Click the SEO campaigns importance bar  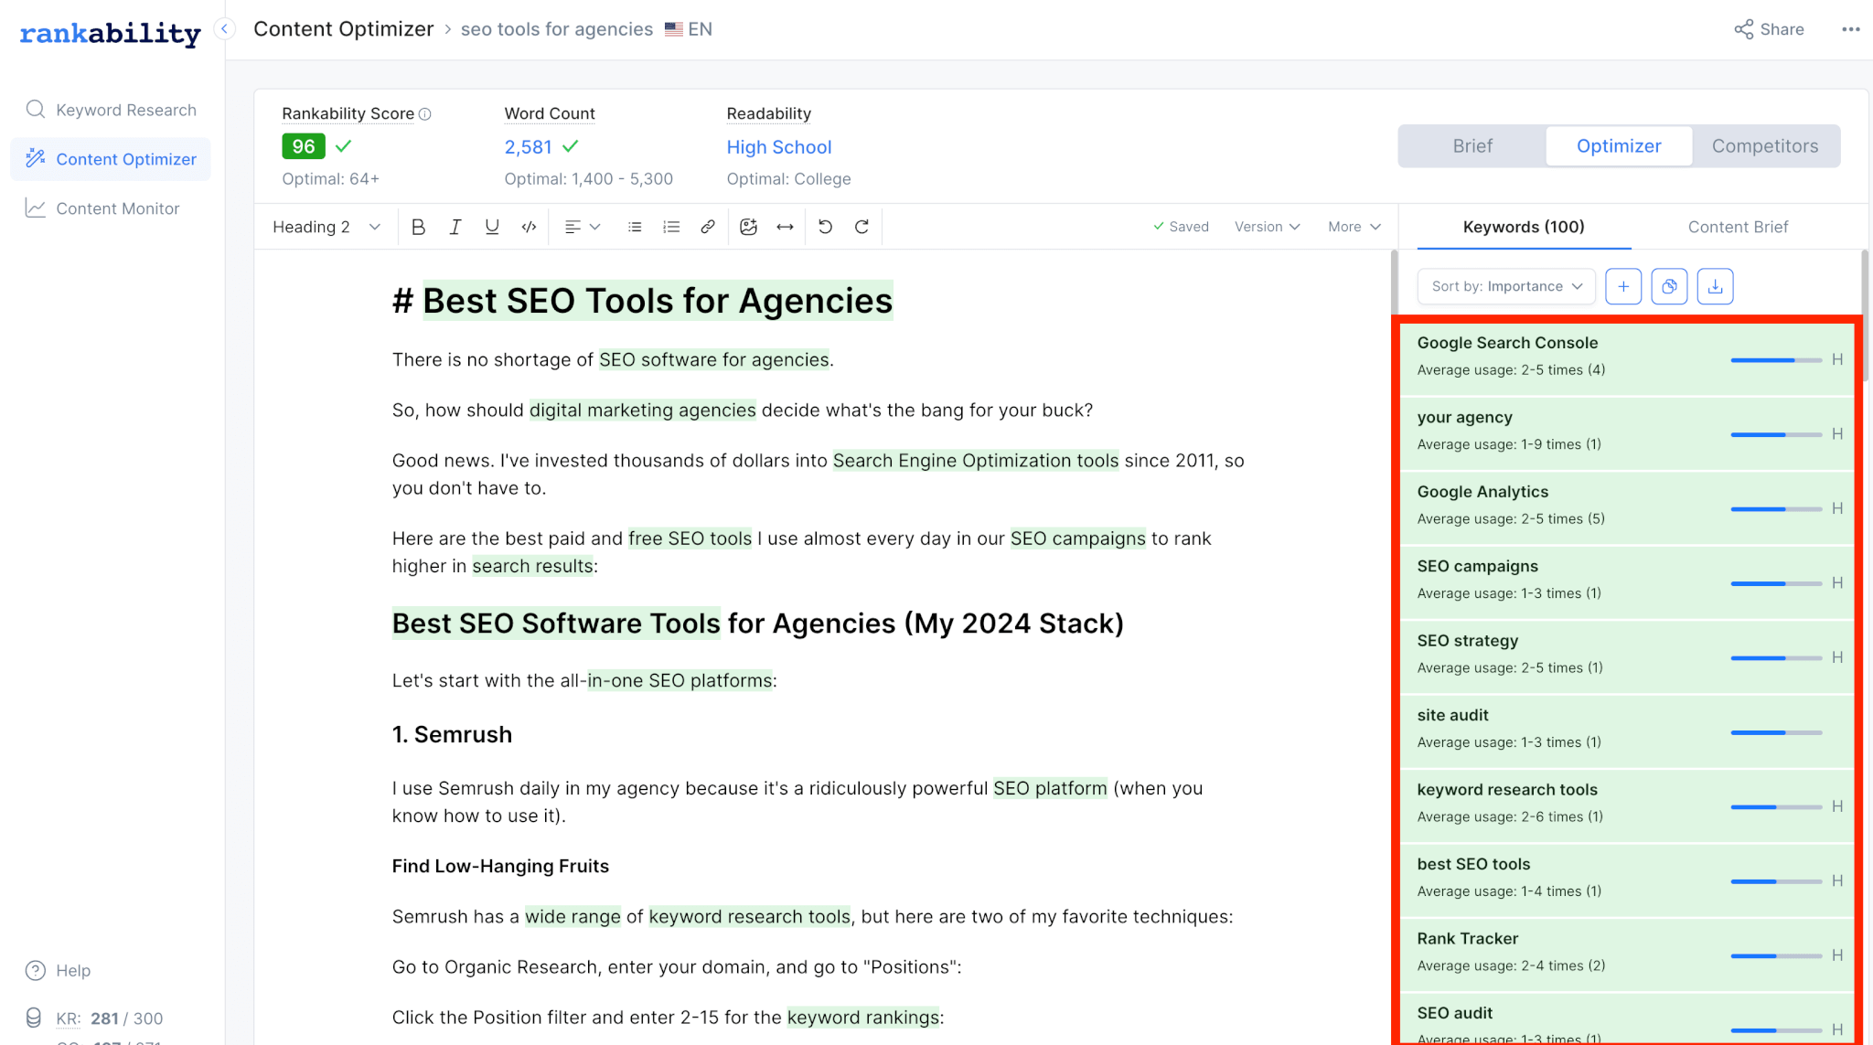[1776, 583]
